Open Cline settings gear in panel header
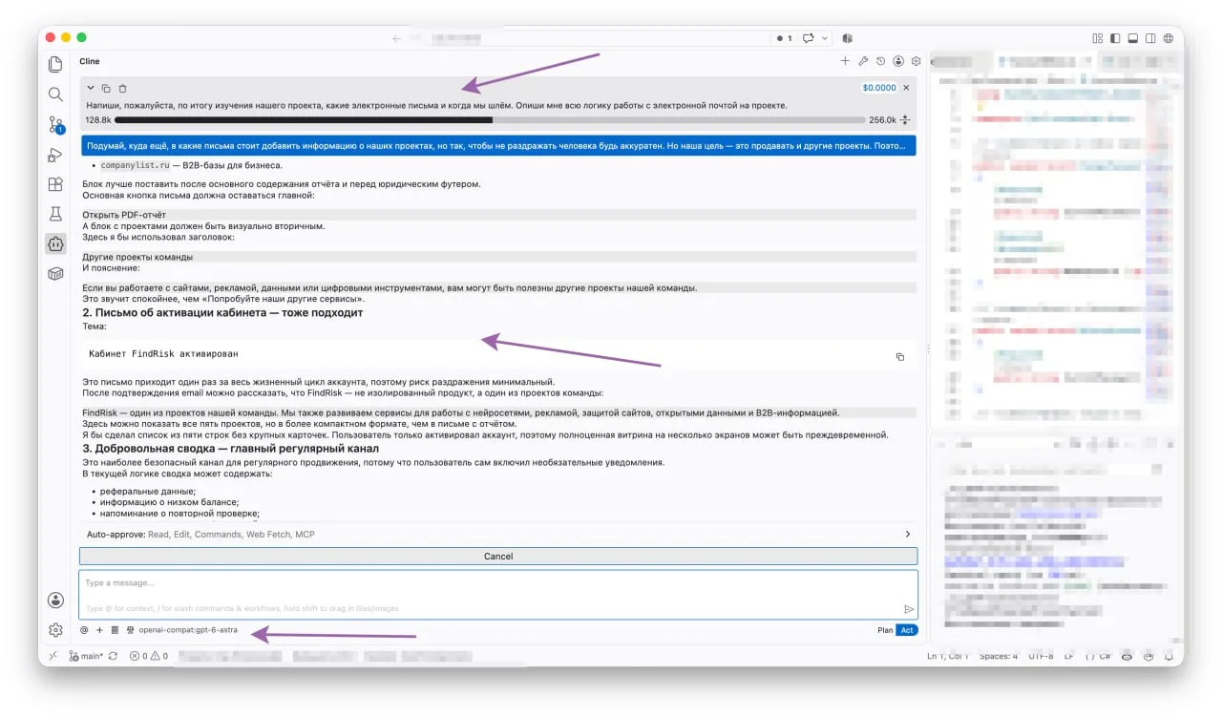 tap(916, 61)
